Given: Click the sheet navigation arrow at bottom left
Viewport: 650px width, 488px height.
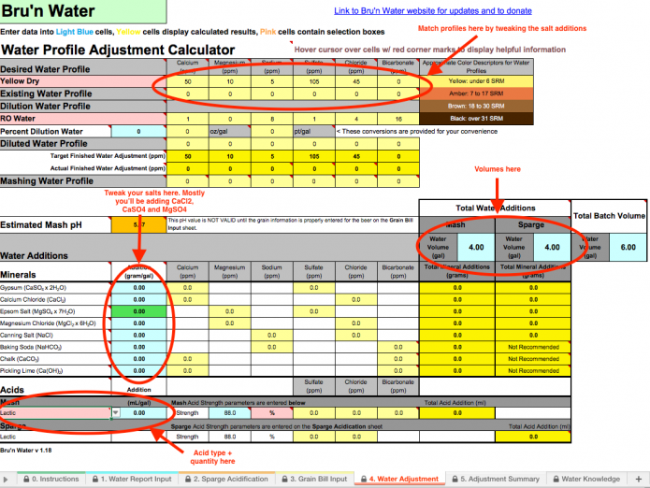Looking at the screenshot, I should (6, 480).
